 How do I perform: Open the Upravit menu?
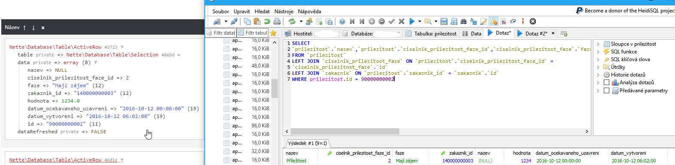[x=242, y=12]
